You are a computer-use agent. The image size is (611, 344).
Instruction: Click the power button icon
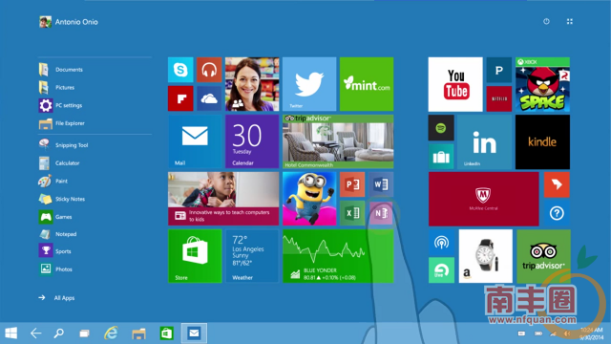coord(546,21)
